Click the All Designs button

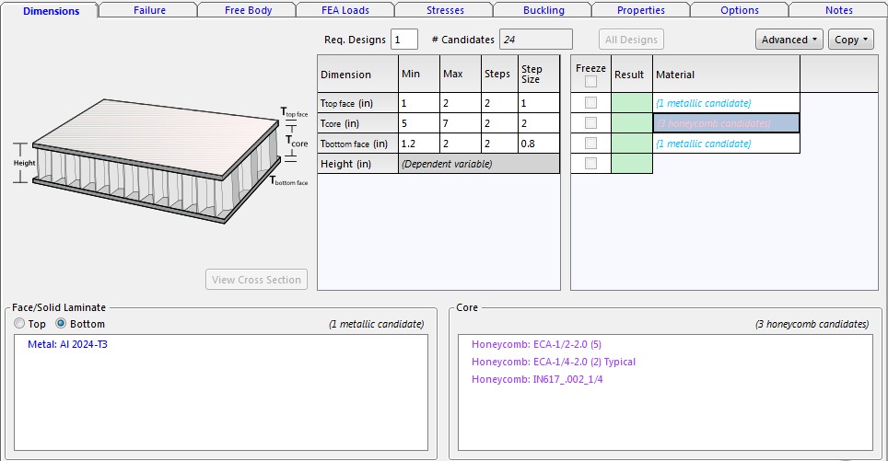click(x=631, y=40)
